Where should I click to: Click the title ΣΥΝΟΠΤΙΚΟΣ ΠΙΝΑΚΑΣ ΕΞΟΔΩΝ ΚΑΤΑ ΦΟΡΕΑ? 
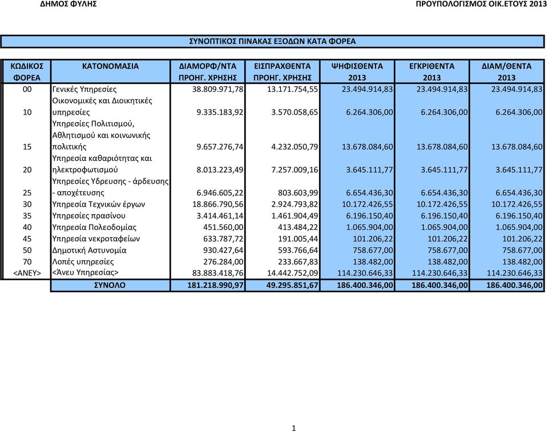(x=272, y=41)
